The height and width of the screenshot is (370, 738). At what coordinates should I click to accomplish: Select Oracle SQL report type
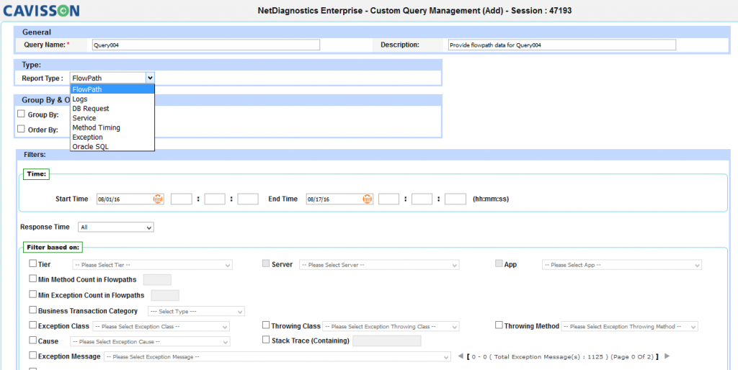(112, 147)
